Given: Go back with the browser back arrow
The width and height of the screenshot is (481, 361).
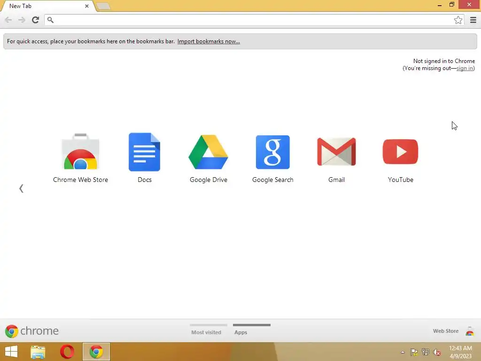Looking at the screenshot, I should [x=8, y=20].
